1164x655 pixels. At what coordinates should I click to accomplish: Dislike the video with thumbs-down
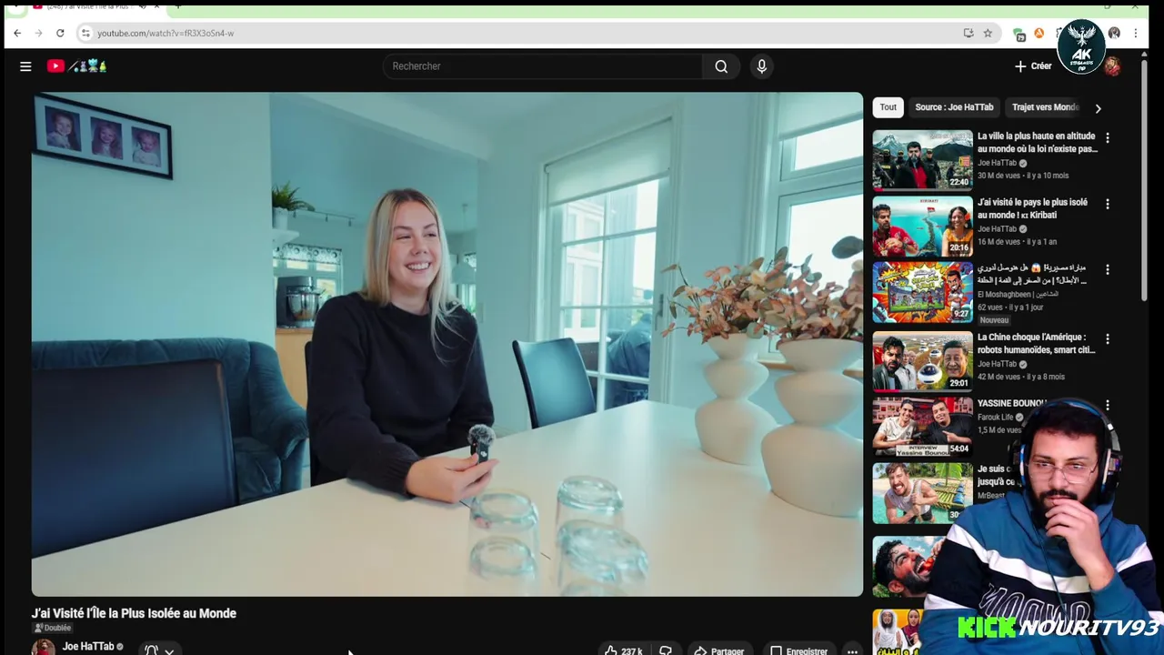point(666,650)
